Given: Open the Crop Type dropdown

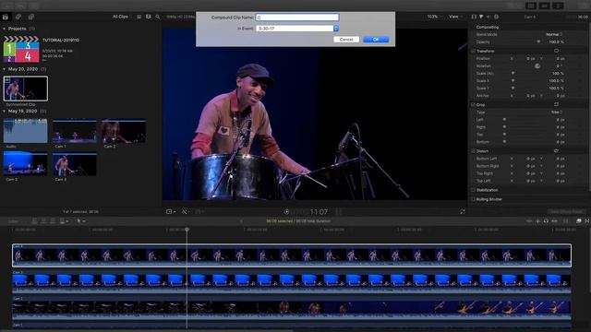Looking at the screenshot, I should tap(556, 113).
